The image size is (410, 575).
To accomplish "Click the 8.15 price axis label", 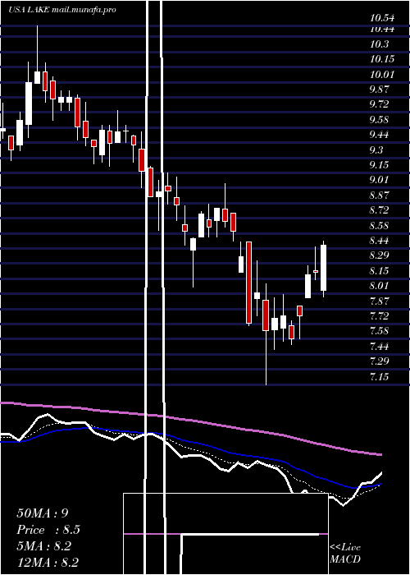I will (x=379, y=270).
